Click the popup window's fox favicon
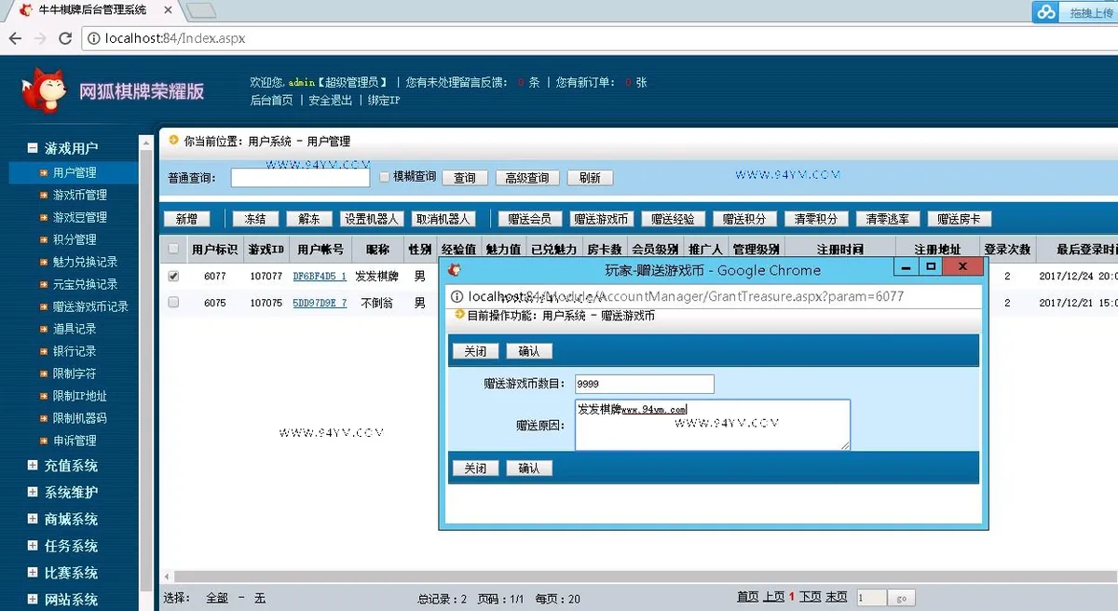 [x=455, y=270]
